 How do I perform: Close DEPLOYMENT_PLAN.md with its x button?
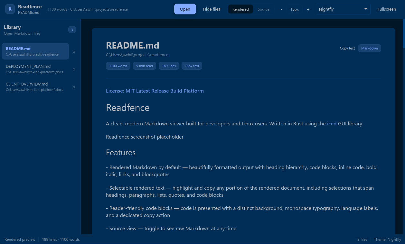click(x=74, y=69)
